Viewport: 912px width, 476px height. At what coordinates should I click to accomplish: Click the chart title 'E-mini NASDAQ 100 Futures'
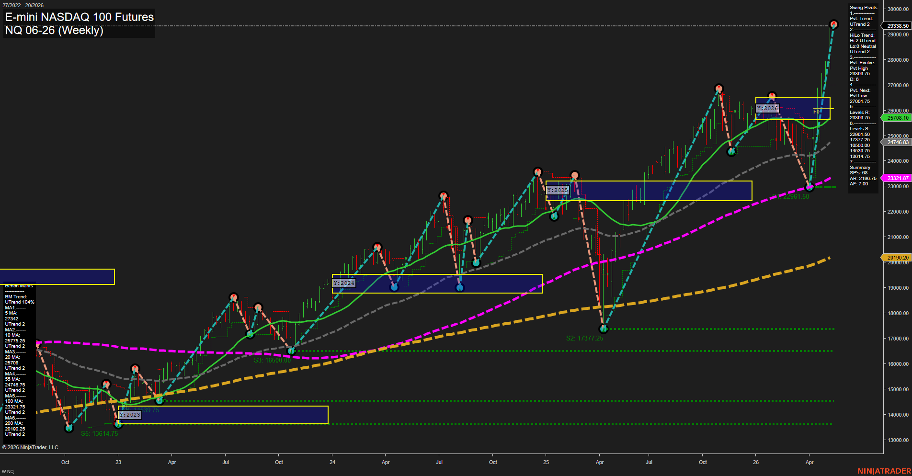80,17
